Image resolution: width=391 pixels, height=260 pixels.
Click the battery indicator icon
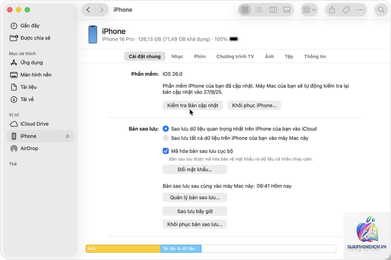[234, 39]
